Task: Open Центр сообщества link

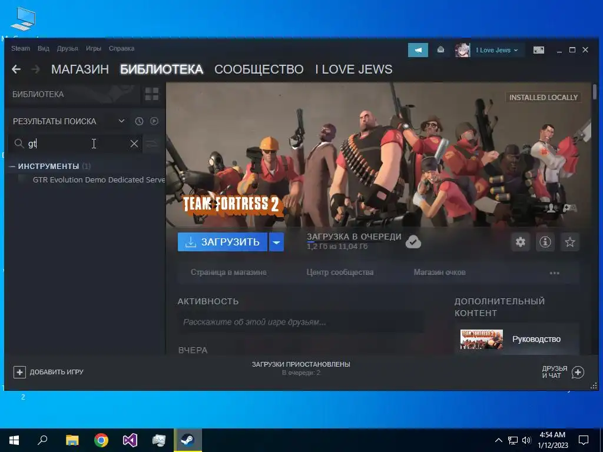Action: 340,272
